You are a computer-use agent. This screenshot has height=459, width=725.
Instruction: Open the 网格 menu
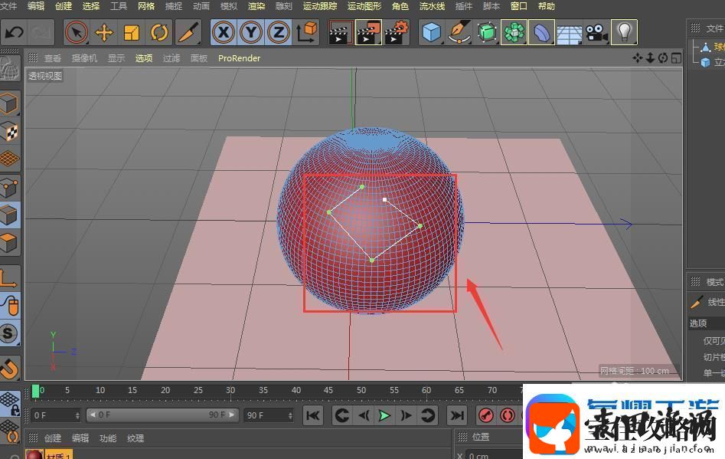point(146,6)
